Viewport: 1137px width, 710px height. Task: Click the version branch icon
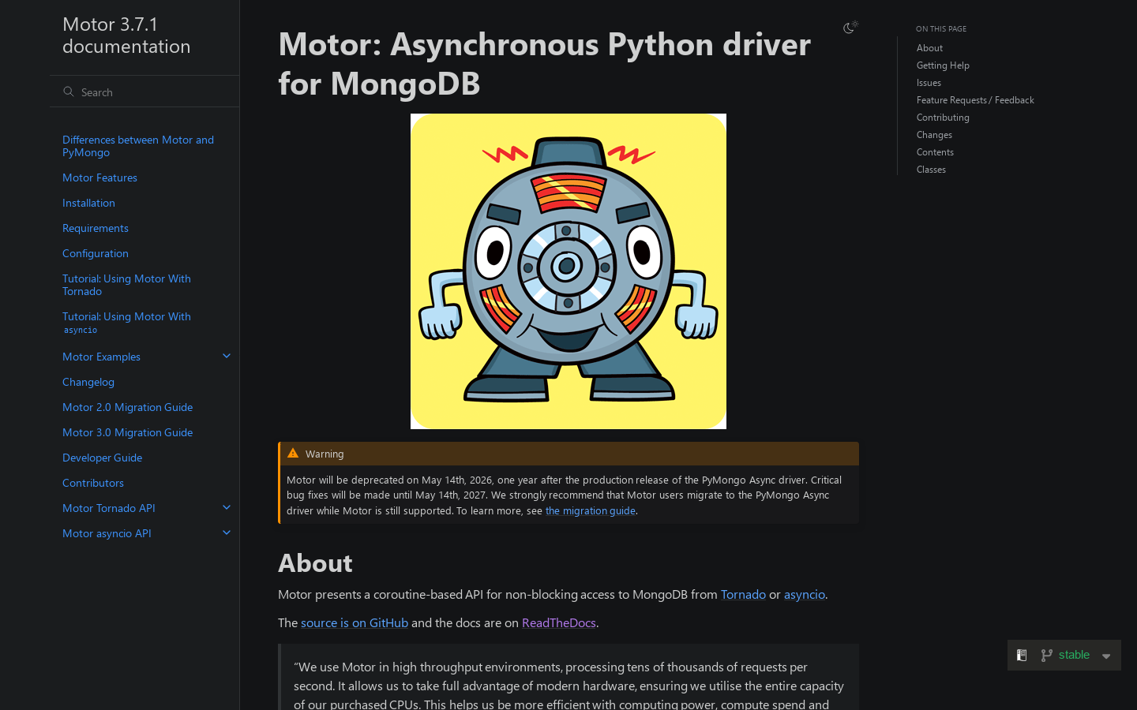tap(1047, 655)
